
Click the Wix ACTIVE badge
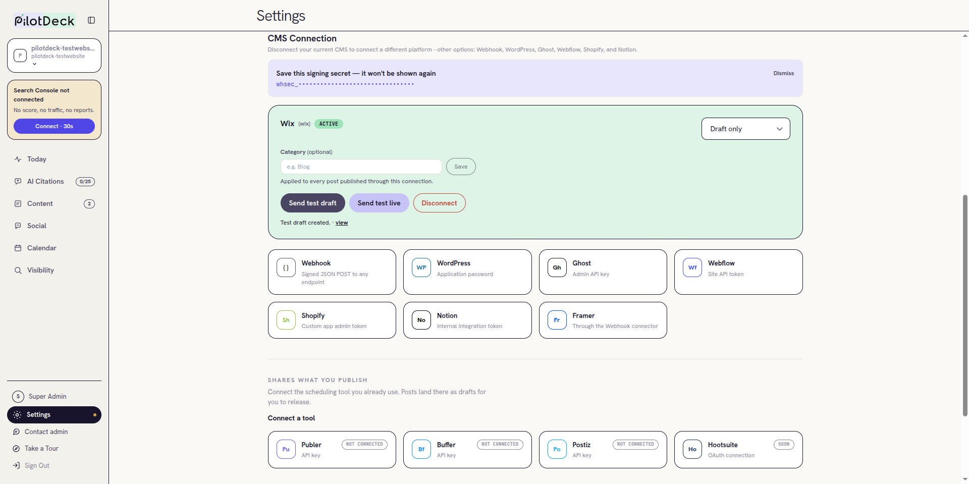tap(329, 124)
